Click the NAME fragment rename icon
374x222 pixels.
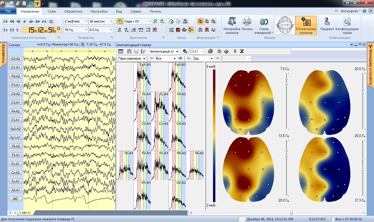click(141, 30)
